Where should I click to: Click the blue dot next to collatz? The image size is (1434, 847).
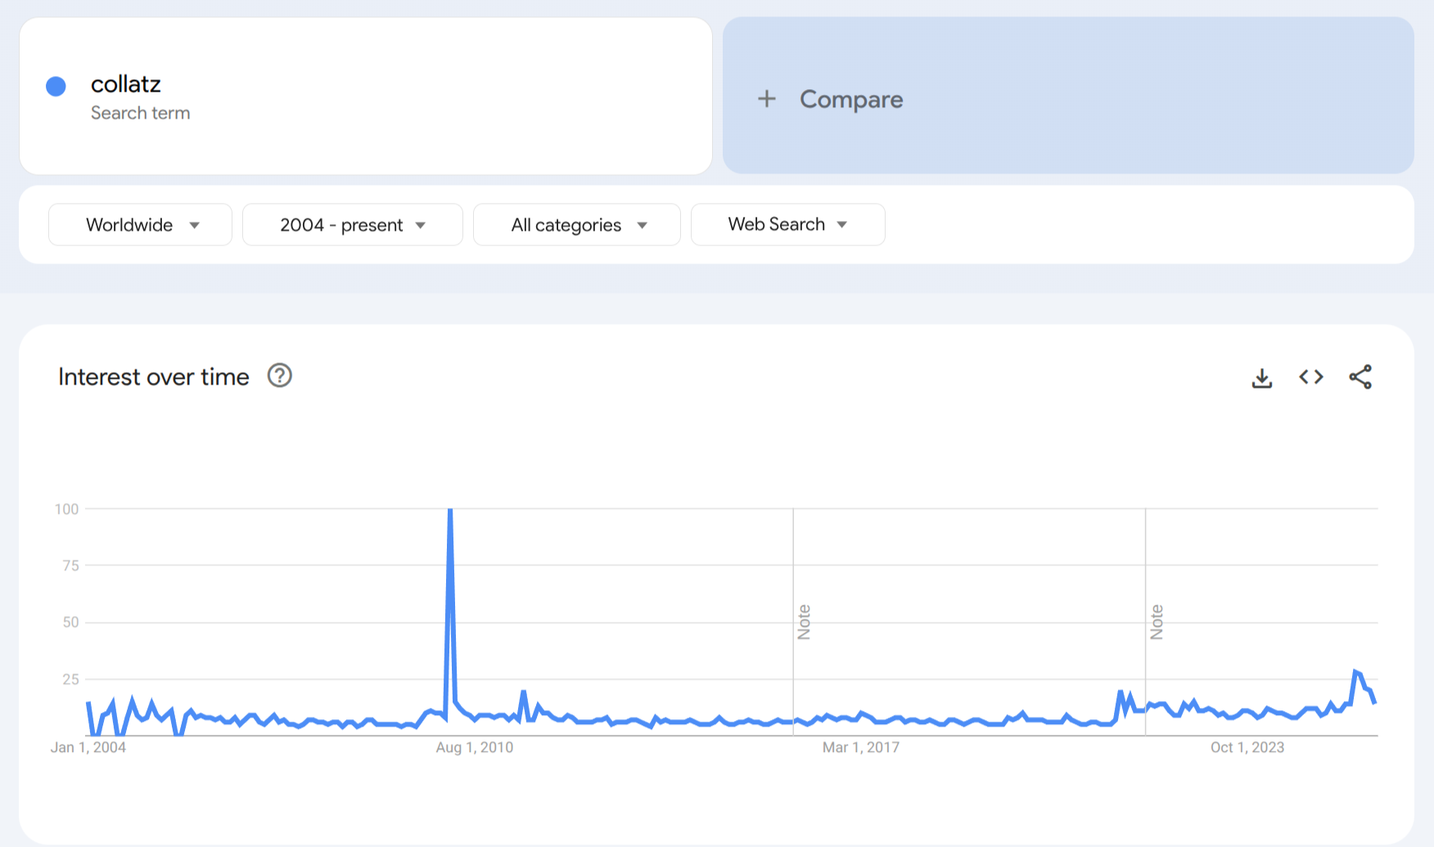pos(56,86)
